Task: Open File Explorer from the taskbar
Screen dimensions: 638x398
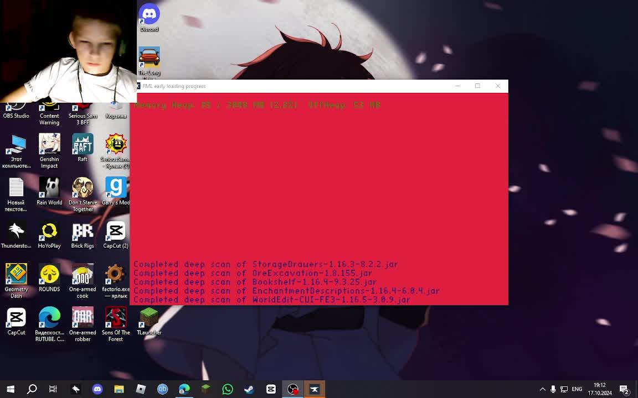Action: [119, 390]
